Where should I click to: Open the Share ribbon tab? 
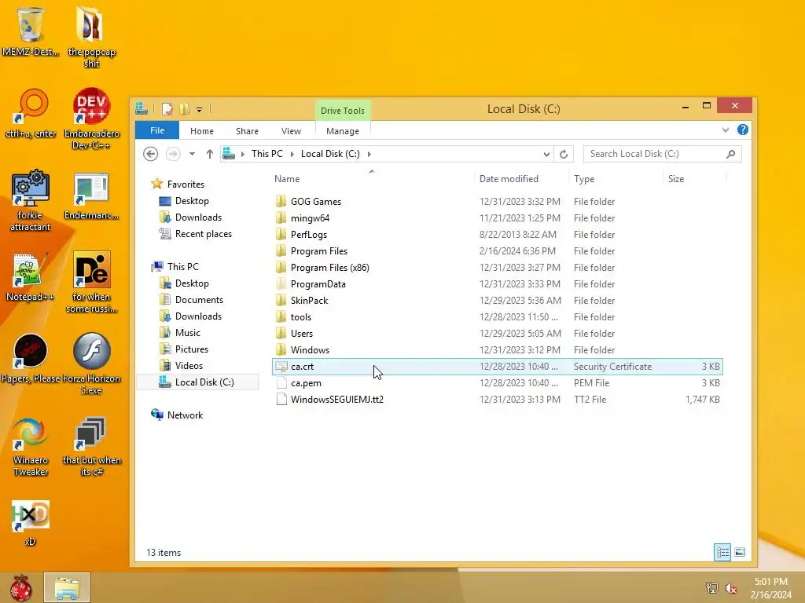pos(247,131)
